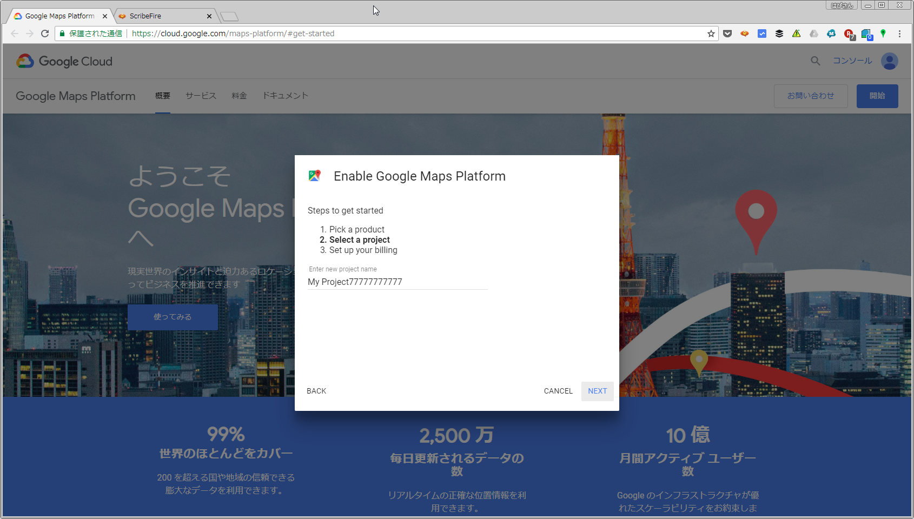Click the Google Maps icon in dialog
The height and width of the screenshot is (519, 914).
(315, 176)
